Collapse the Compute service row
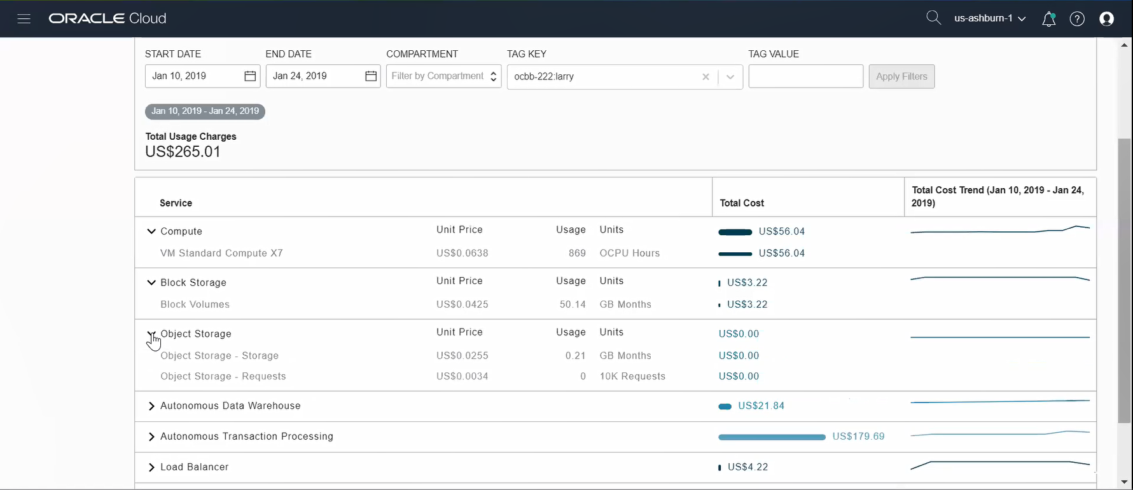The width and height of the screenshot is (1133, 490). (x=151, y=231)
